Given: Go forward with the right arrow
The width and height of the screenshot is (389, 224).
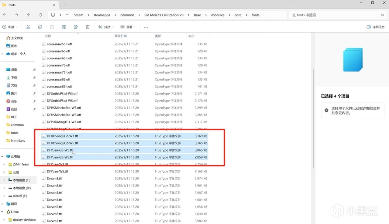Looking at the screenshot, I should point(16,15).
